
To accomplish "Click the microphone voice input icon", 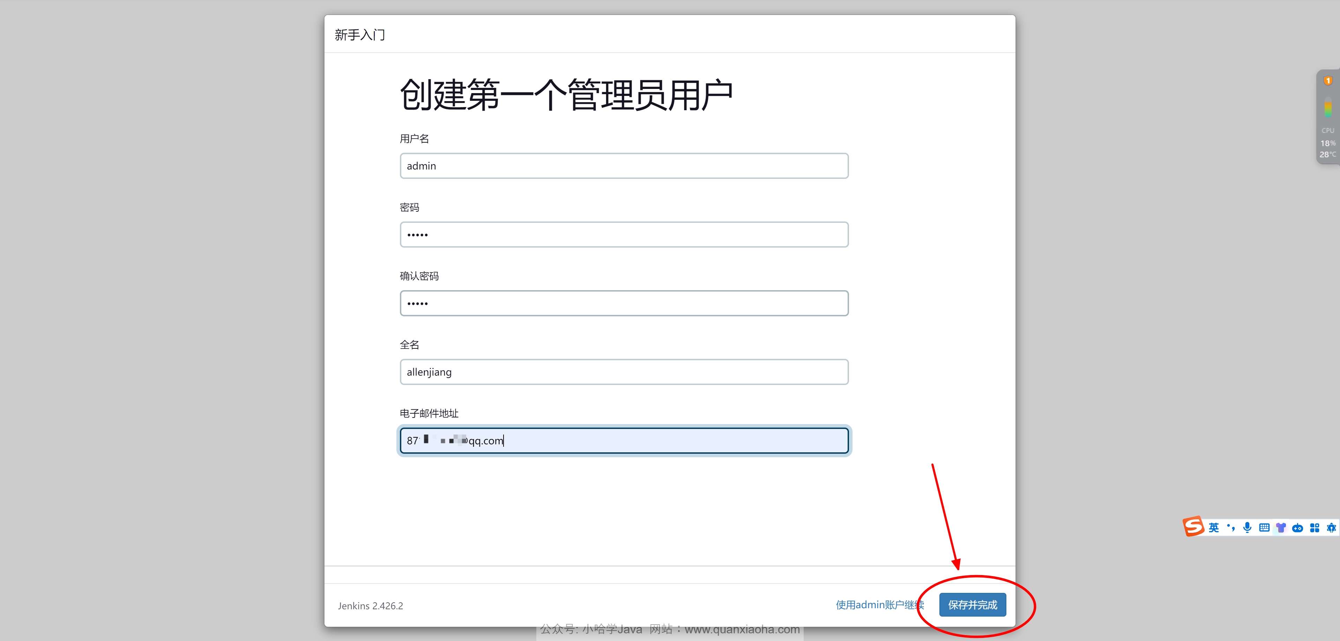I will pyautogui.click(x=1248, y=528).
